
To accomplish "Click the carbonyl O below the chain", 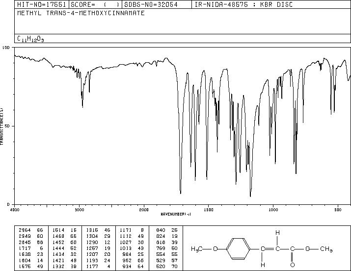I will pos(293,265).
